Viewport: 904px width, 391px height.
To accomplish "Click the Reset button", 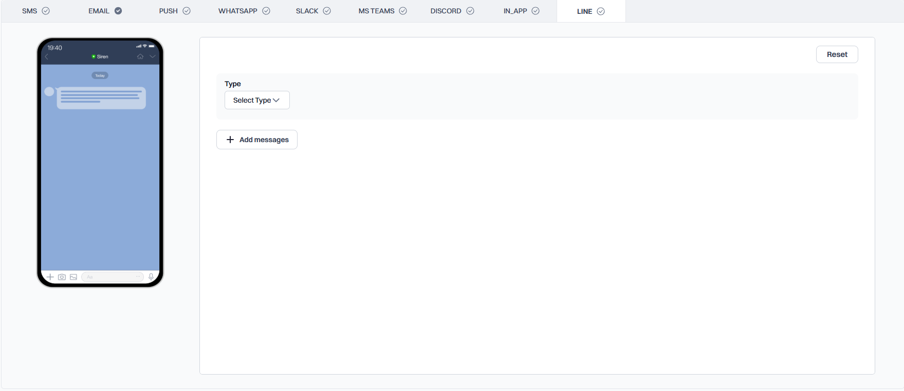I will 837,54.
